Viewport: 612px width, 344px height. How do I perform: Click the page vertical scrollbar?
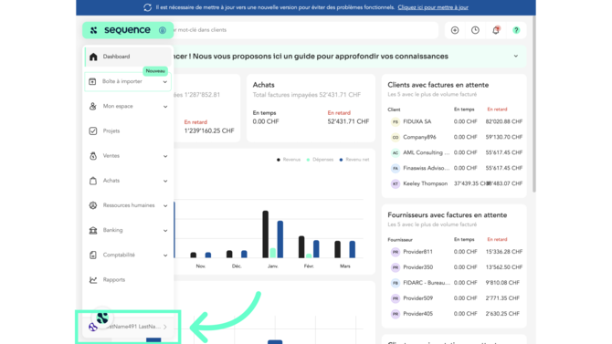(533, 104)
